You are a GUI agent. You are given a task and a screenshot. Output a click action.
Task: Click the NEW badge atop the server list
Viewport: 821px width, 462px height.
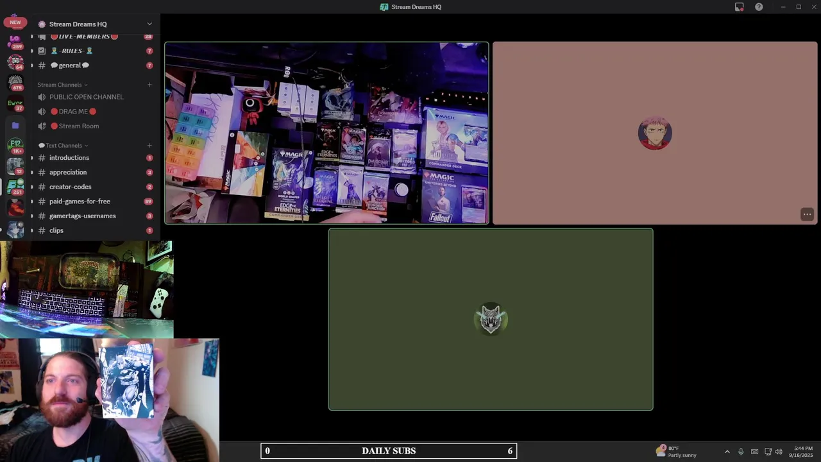click(15, 22)
